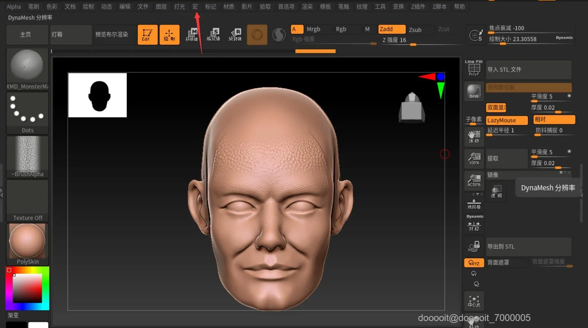588x328 pixels.
Task: Open the 笔刷 brush menu
Action: click(x=34, y=7)
